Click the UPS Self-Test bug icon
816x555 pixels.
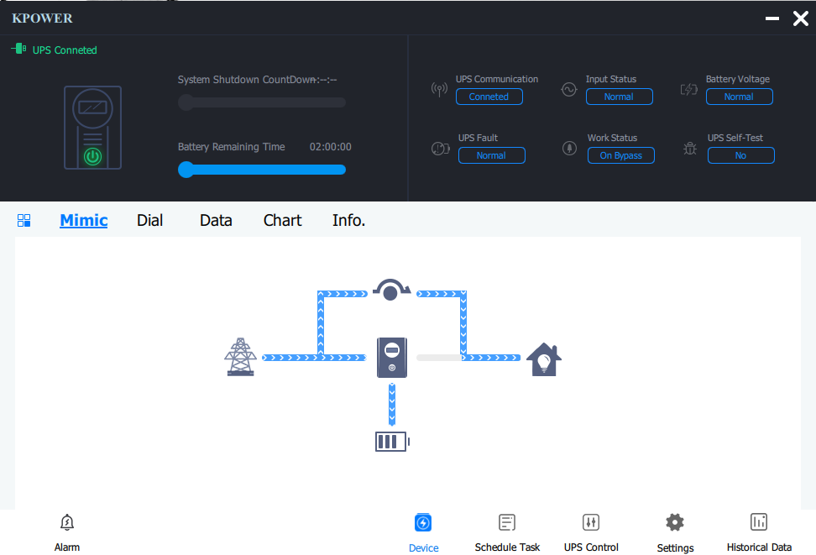689,149
